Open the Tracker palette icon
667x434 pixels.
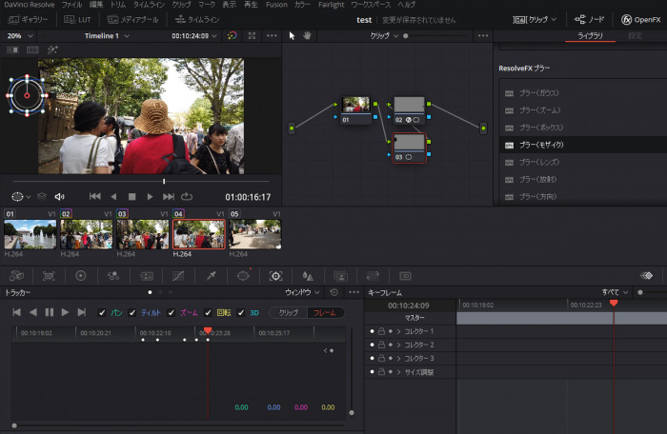point(275,276)
